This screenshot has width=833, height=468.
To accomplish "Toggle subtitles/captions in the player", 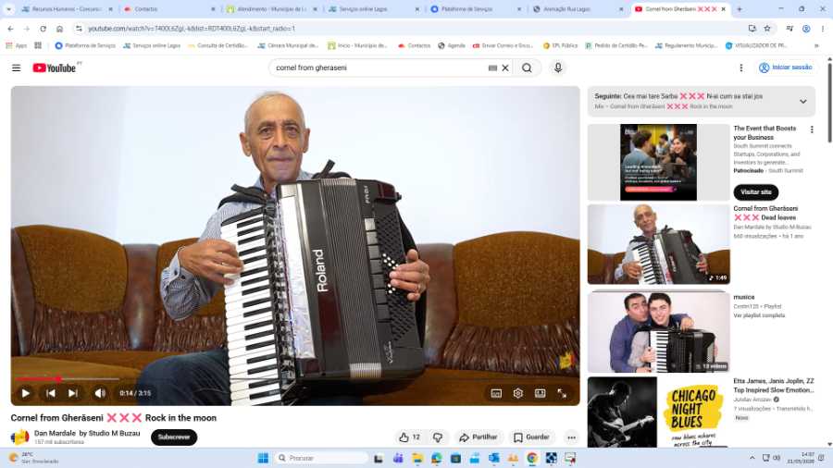I will 496,393.
